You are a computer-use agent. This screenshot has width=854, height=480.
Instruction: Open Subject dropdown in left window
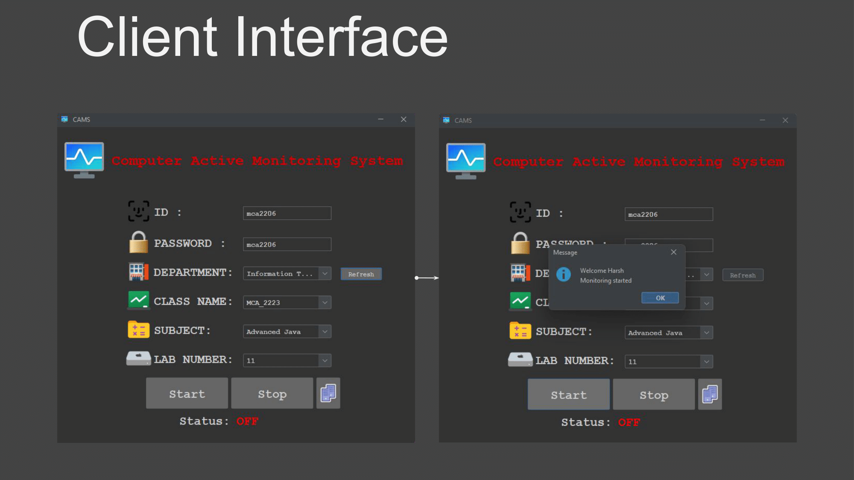325,332
